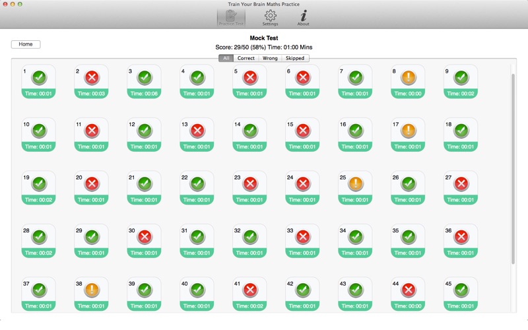This screenshot has width=528, height=330.
Task: Open question 30 wrong answer tile
Action: coord(144,241)
